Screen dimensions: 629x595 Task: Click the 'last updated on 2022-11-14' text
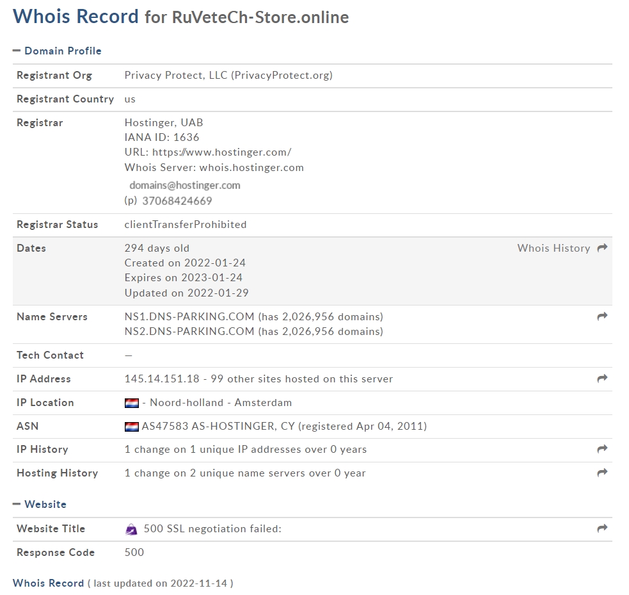161,583
